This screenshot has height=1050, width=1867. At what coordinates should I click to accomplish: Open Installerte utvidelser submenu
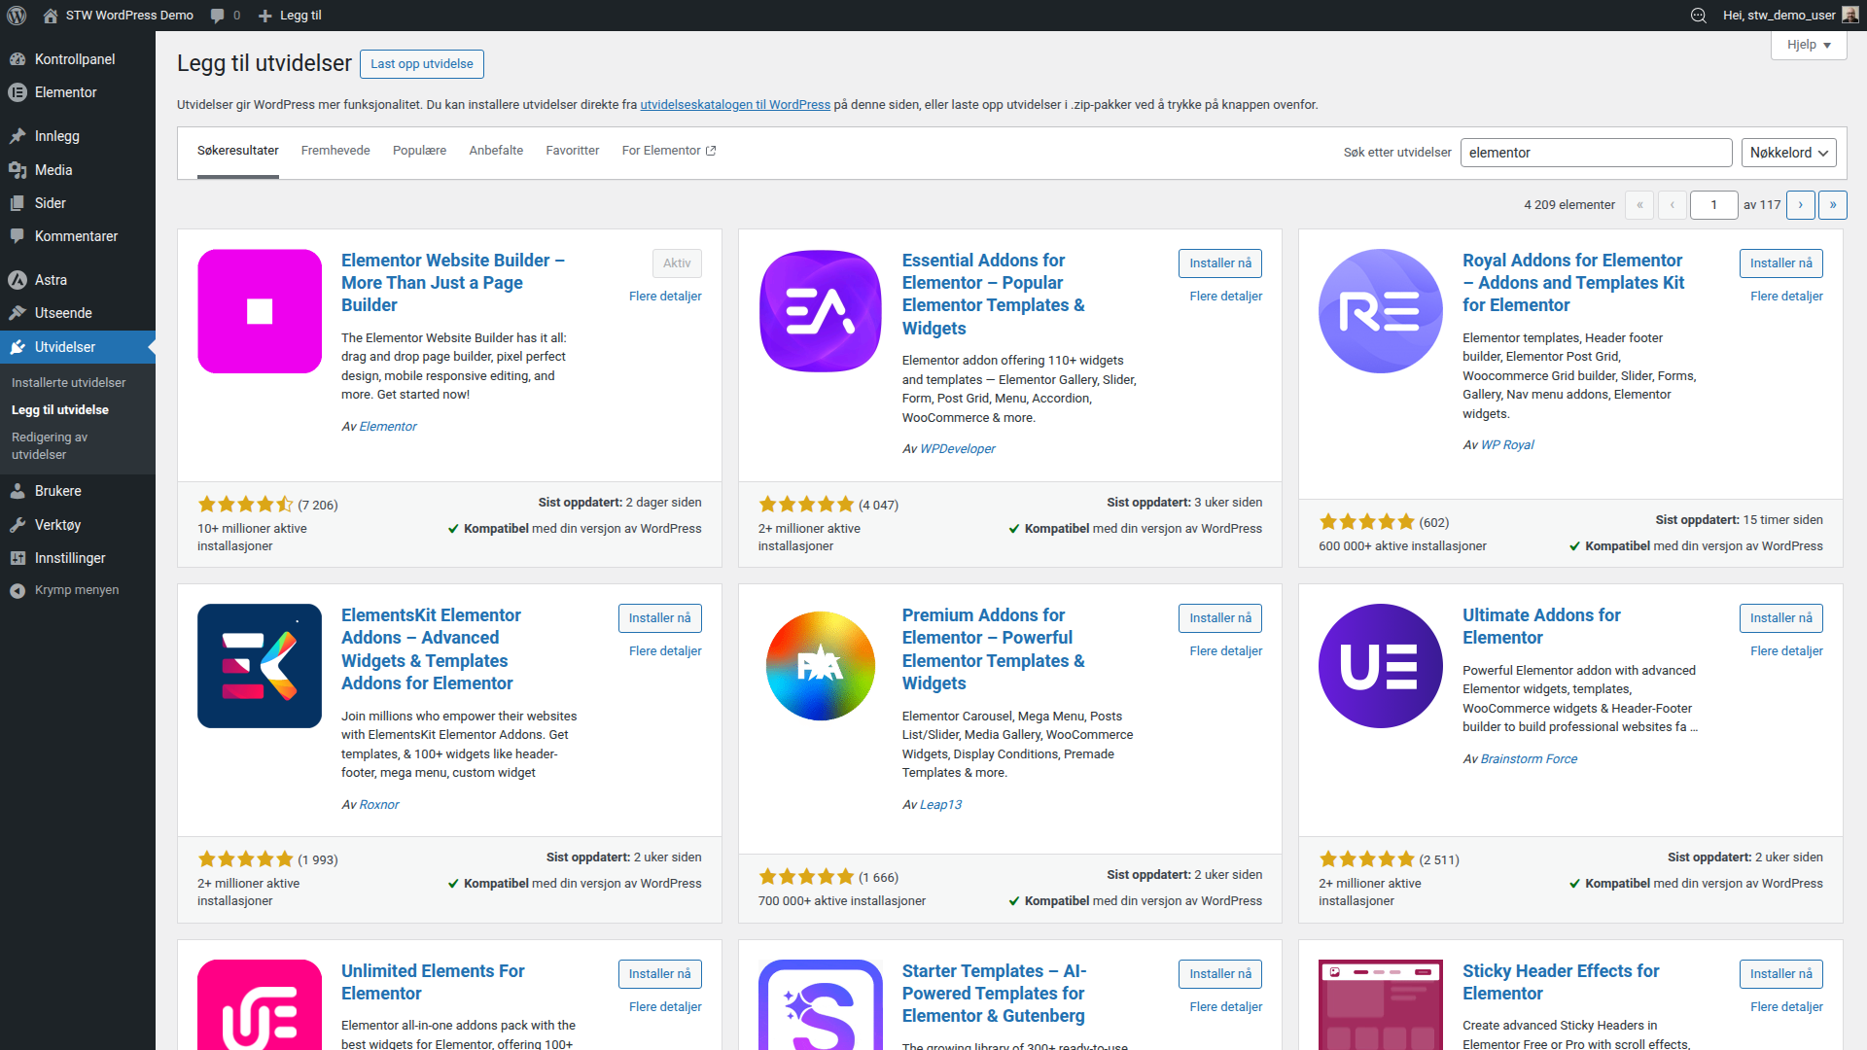point(69,383)
